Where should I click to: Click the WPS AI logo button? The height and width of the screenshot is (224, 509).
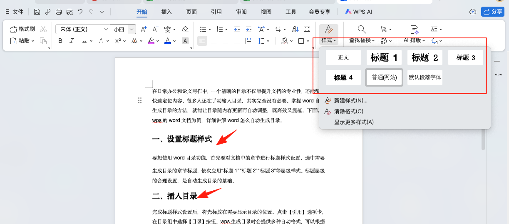[x=358, y=12]
